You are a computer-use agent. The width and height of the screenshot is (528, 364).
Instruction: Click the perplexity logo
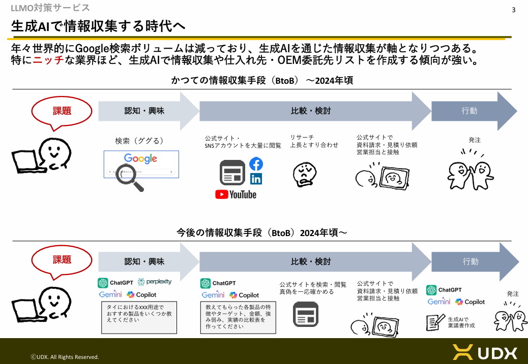point(155,282)
